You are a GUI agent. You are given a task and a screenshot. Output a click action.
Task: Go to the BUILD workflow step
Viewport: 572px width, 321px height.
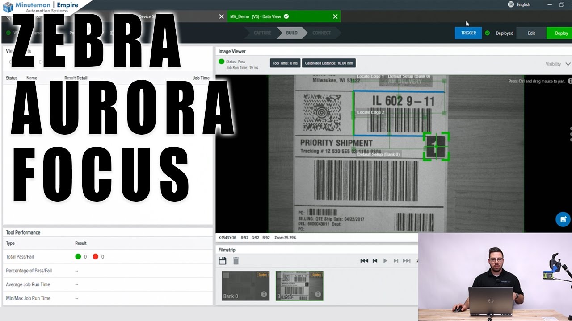(292, 33)
